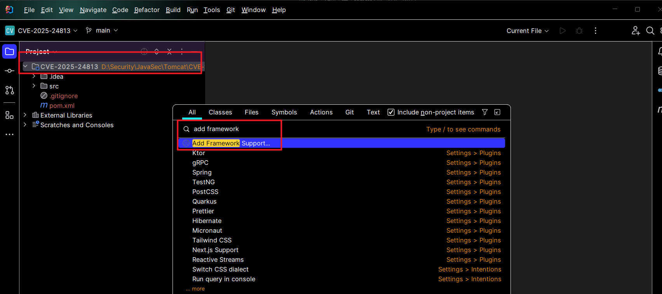Click Open in Find Tool Window icon
Image resolution: width=662 pixels, height=294 pixels.
click(497, 112)
